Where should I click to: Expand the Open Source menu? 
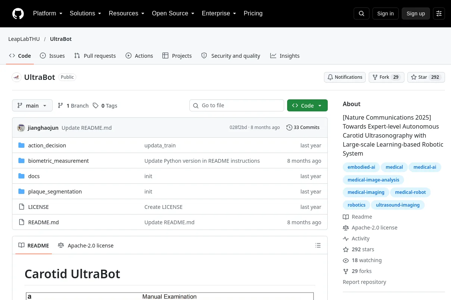pos(173,13)
